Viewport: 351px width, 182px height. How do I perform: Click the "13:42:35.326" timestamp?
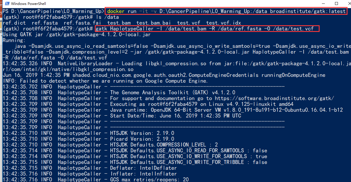(x=20, y=64)
